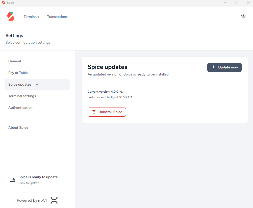Click the Current version: 4.0.0-rc.1 text
This screenshot has width=253, height=208.
[x=106, y=92]
